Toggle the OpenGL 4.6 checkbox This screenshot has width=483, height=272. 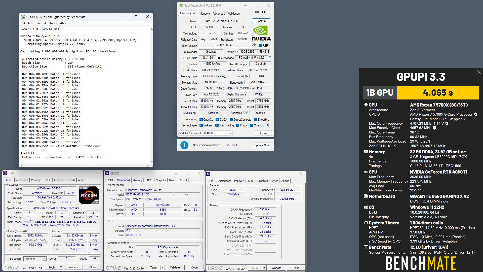(252, 125)
